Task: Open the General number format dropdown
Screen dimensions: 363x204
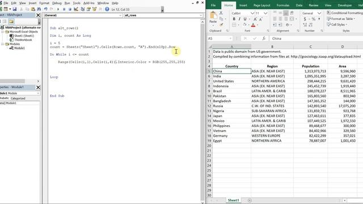Action: pos(319,13)
